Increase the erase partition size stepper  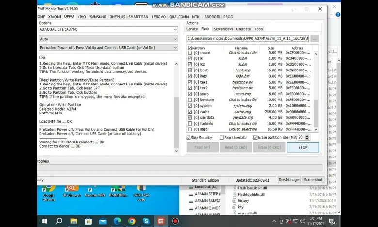308,136
